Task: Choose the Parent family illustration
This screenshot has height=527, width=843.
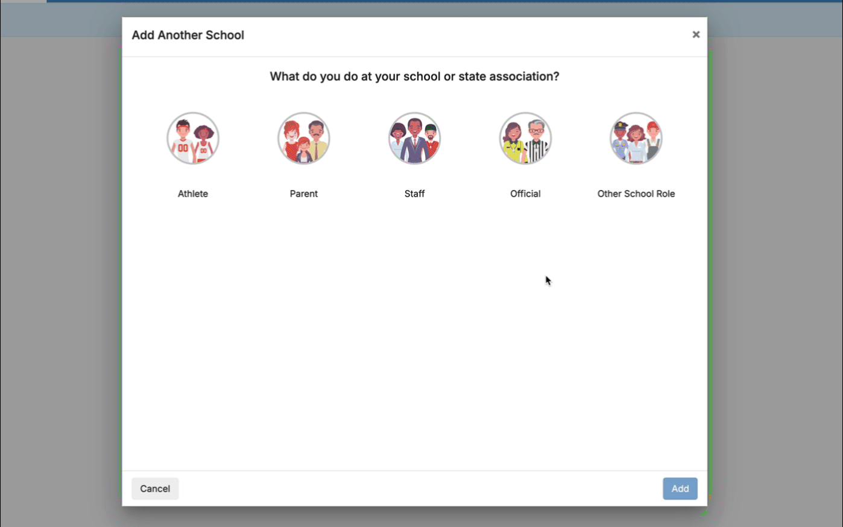Action: (303, 138)
